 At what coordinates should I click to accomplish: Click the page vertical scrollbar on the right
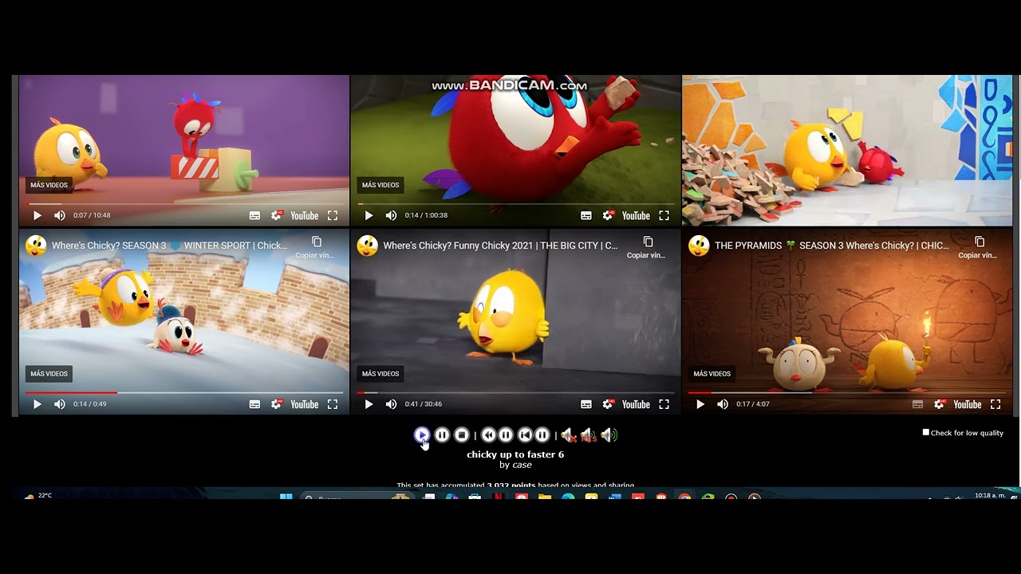click(1017, 247)
